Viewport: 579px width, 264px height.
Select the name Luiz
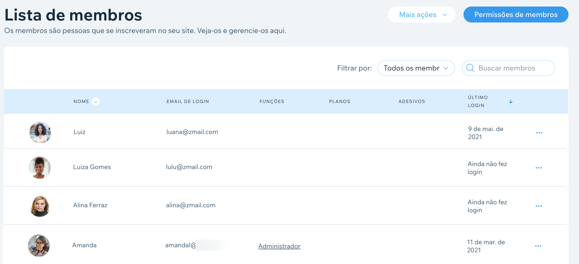click(79, 132)
